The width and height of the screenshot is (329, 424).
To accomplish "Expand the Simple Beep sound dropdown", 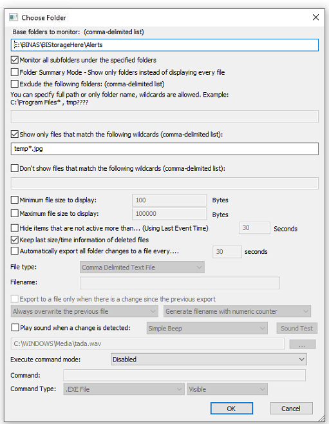I will point(207,328).
